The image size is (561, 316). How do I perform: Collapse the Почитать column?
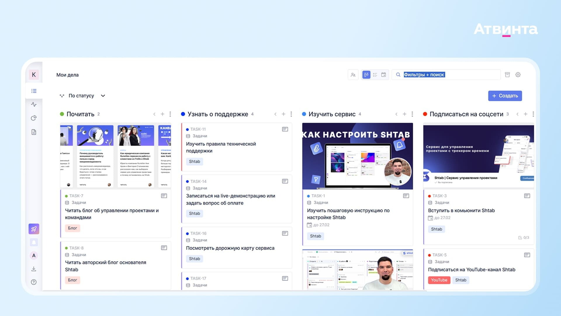(154, 114)
